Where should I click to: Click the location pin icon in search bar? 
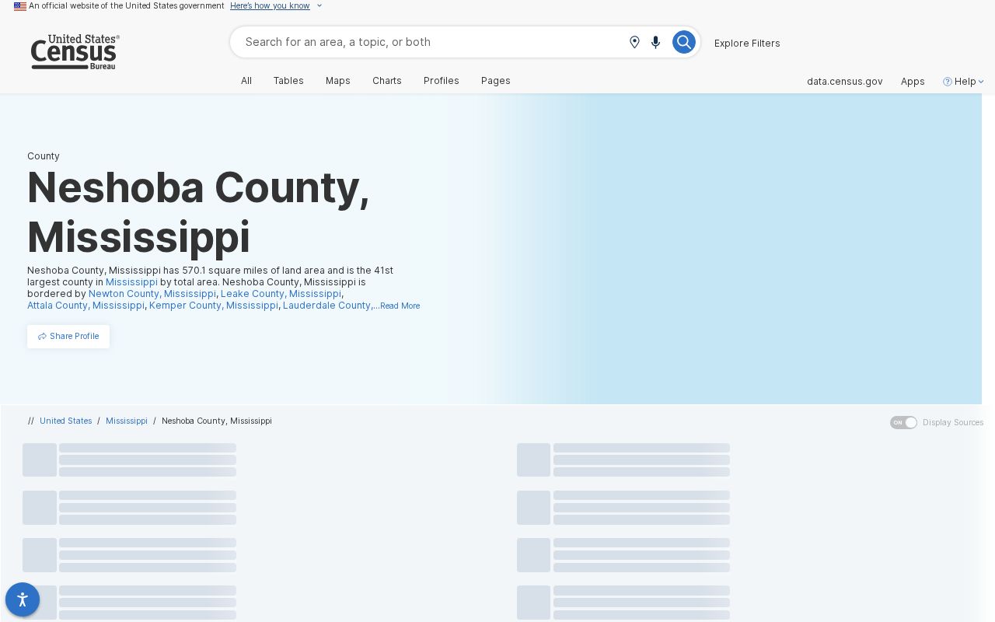[634, 42]
